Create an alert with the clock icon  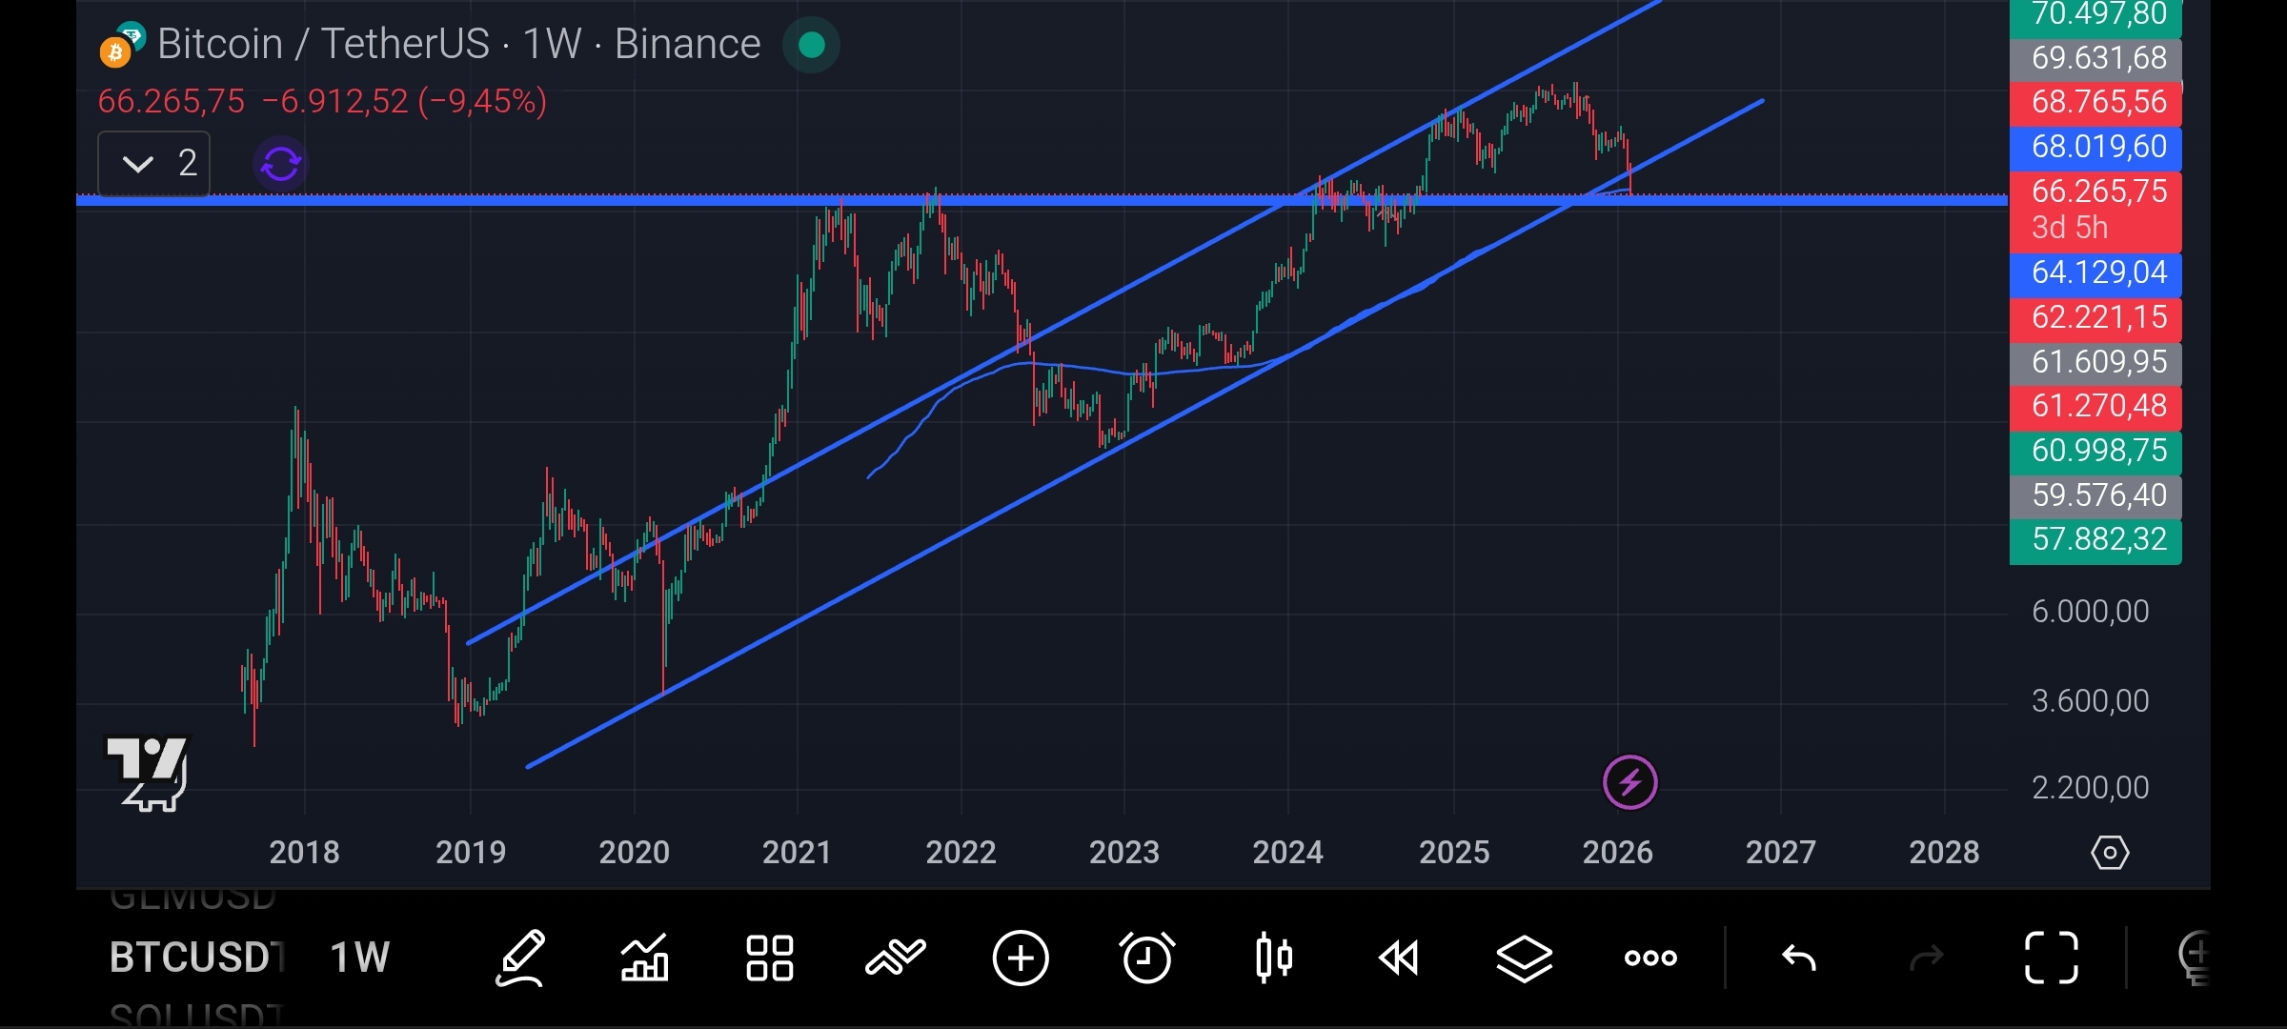click(x=1146, y=958)
